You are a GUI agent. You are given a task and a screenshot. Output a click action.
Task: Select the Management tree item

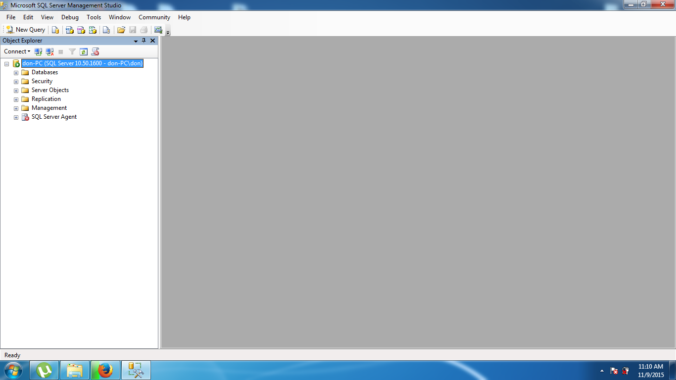49,108
